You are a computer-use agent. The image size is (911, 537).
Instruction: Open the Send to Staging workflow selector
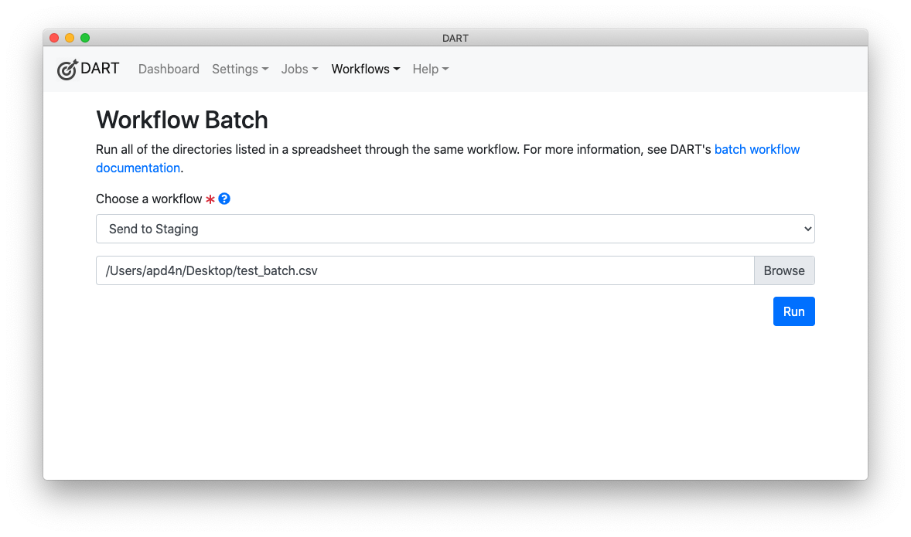click(455, 229)
